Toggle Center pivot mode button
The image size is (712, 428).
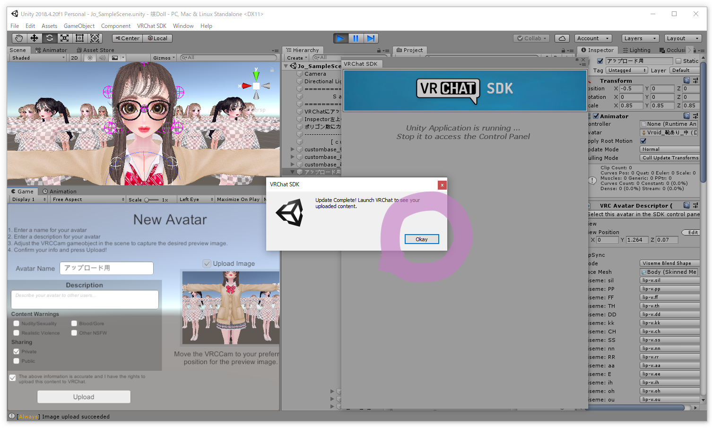128,38
